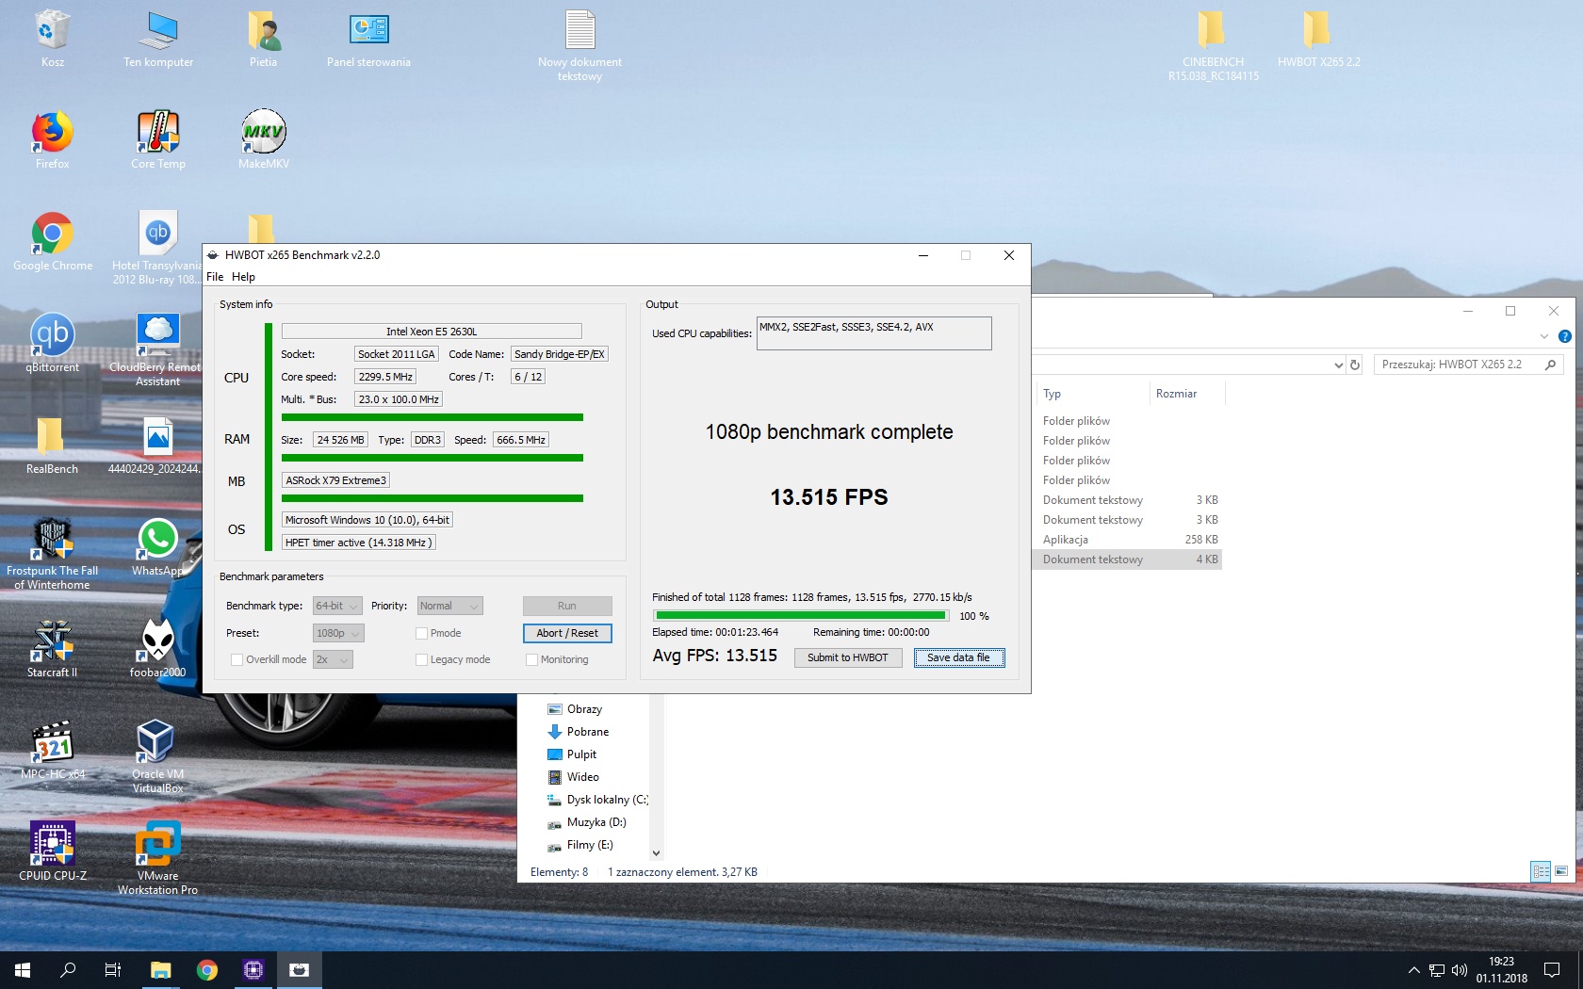
Task: Open the Overkill 2x multiplier dropdown
Action: coord(333,659)
